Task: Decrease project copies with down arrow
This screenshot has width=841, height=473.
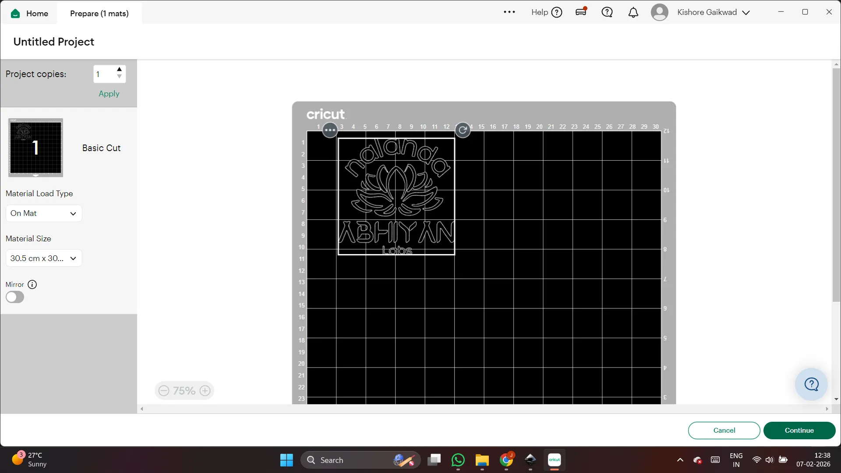Action: (119, 77)
